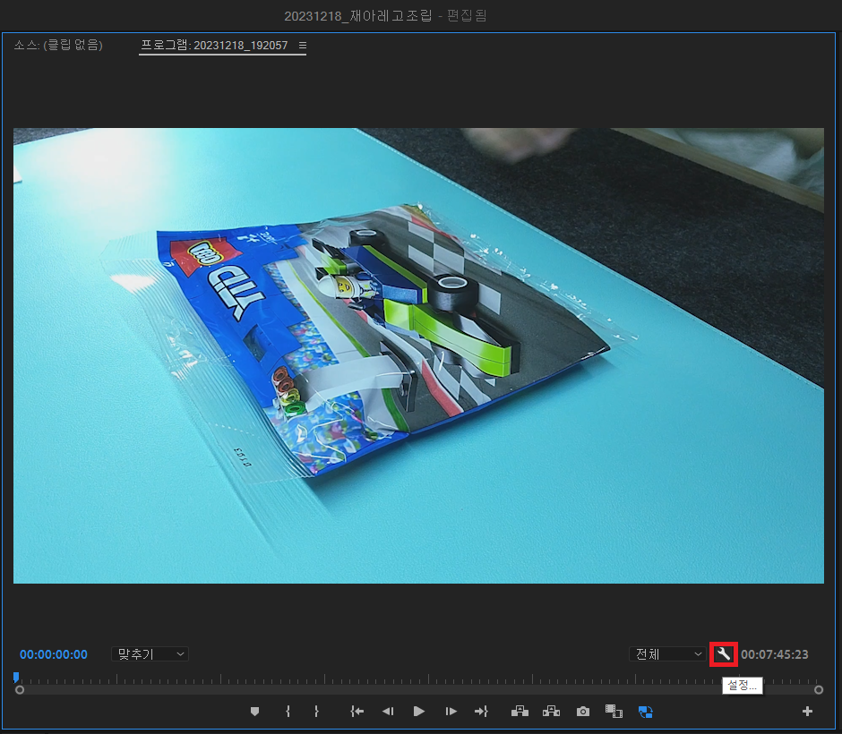Click the left zoom scroll bar handle
Image resolution: width=842 pixels, height=734 pixels.
point(20,690)
